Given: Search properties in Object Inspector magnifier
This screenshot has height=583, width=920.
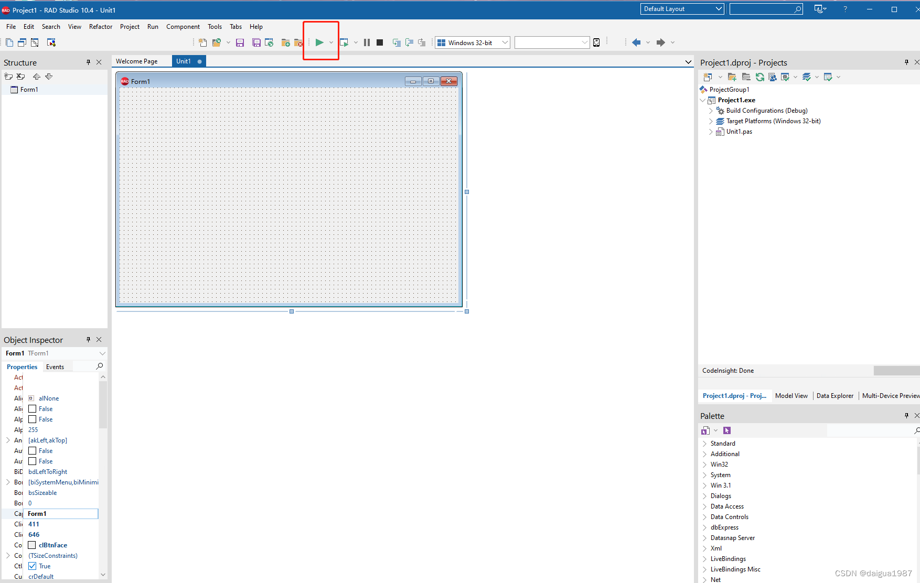Looking at the screenshot, I should pyautogui.click(x=100, y=366).
